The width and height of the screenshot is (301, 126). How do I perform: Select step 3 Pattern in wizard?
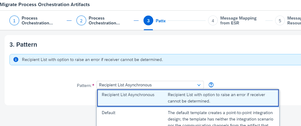(x=154, y=20)
